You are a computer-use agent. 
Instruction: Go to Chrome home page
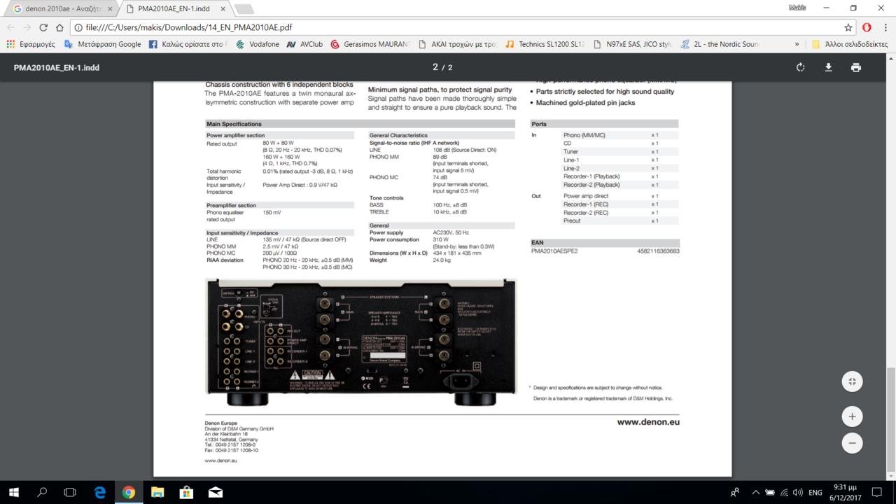59,27
